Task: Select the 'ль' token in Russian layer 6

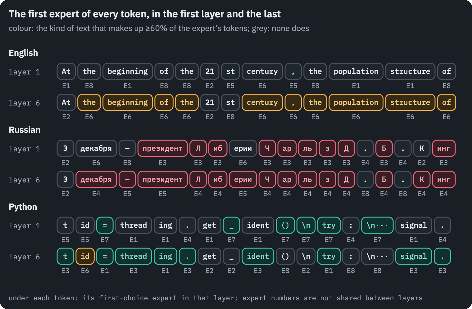Action: [x=307, y=179]
